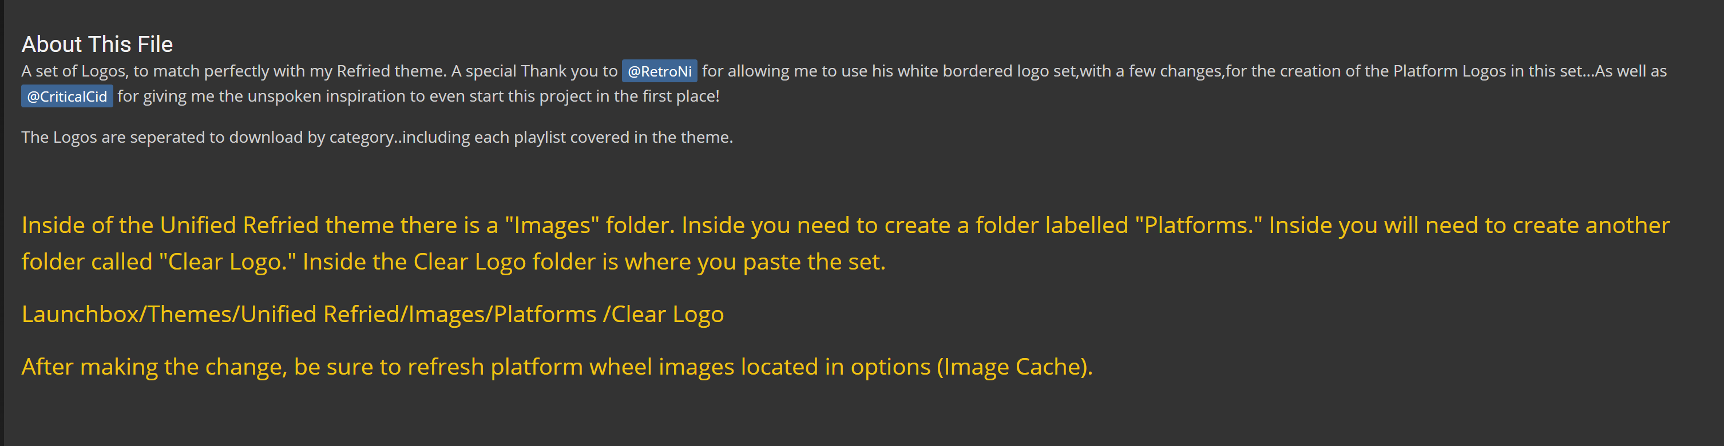Click the yellow 'After making the change' paragraph
This screenshot has width=1724, height=446.
pos(557,367)
